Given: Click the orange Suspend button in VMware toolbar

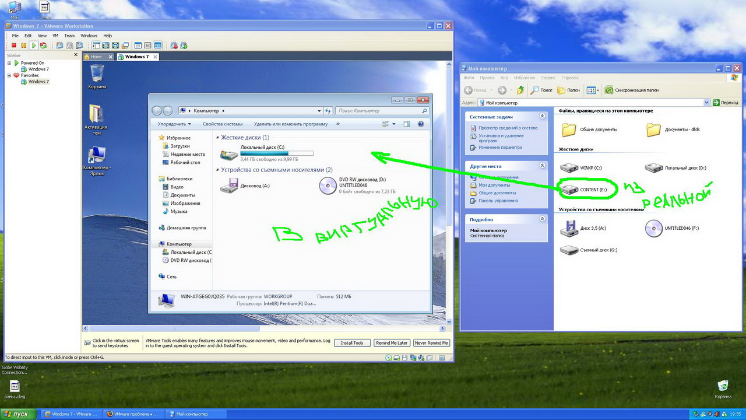Looking at the screenshot, I should click(24, 45).
